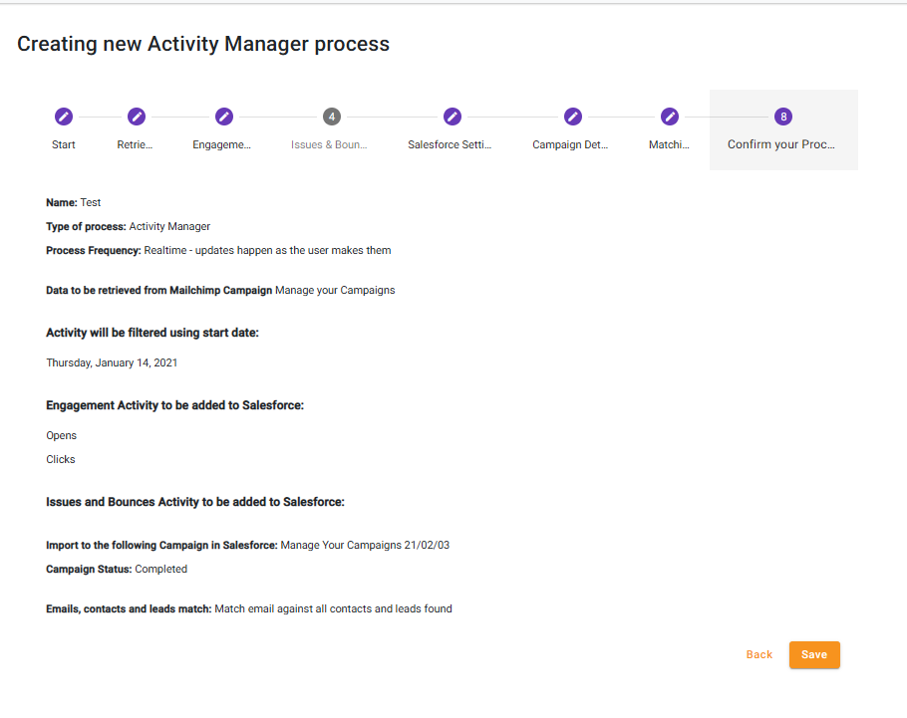The image size is (907, 718).
Task: Go to the Start step label
Action: 64,144
